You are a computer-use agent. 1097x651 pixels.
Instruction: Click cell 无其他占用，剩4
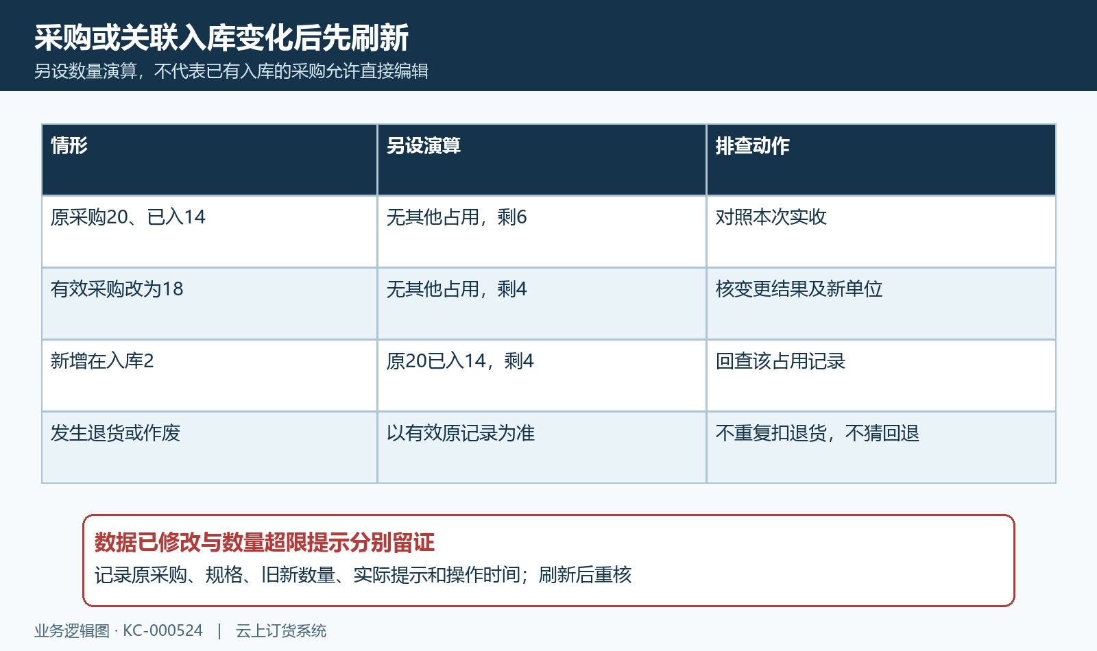pos(542,304)
